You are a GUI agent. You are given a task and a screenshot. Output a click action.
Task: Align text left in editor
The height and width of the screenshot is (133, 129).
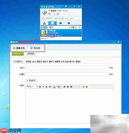[x=64, y=87]
